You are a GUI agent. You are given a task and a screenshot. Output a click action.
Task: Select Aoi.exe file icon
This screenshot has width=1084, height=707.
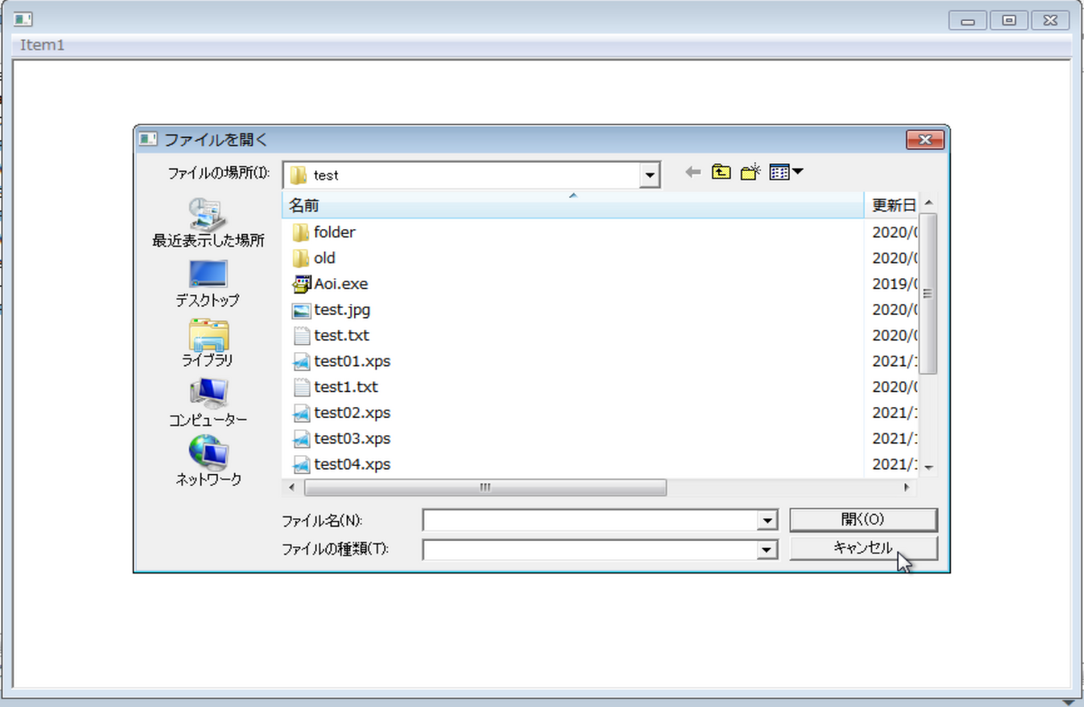pyautogui.click(x=301, y=284)
